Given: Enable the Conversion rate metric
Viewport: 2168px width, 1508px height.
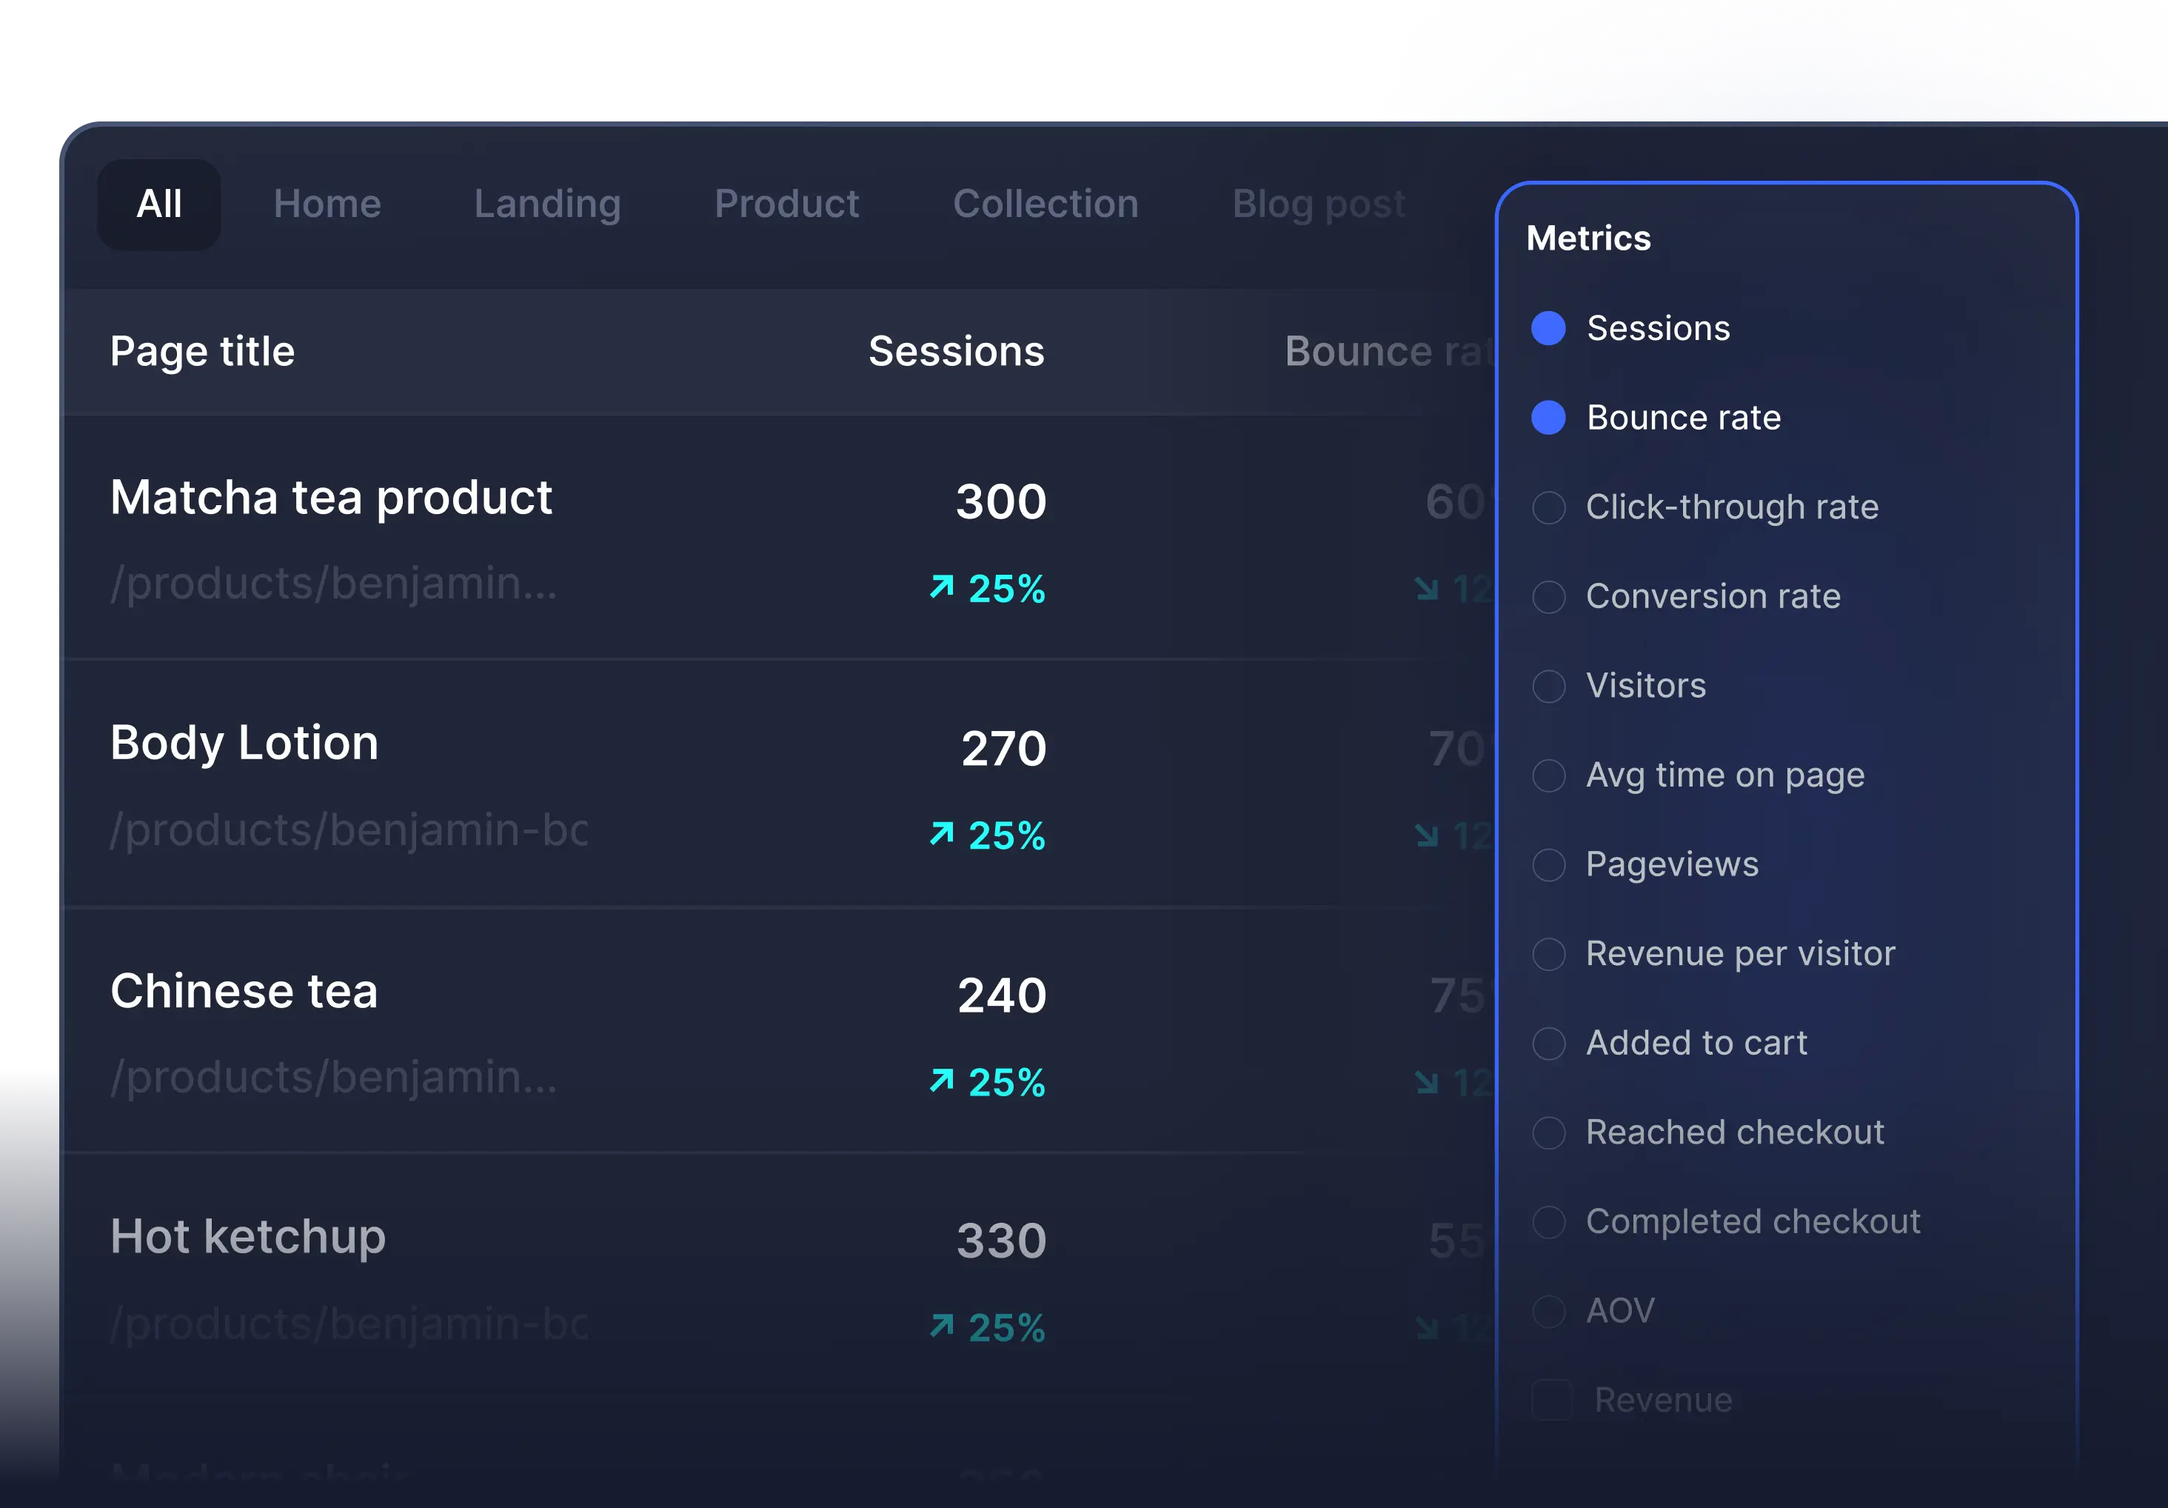Looking at the screenshot, I should (x=1548, y=597).
